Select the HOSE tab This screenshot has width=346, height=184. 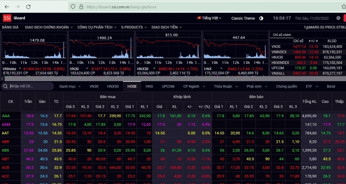point(132,86)
